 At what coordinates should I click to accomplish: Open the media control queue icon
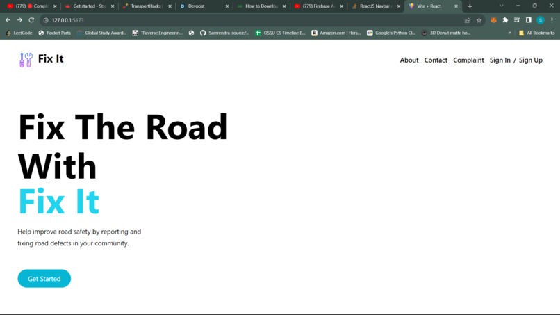tap(517, 20)
